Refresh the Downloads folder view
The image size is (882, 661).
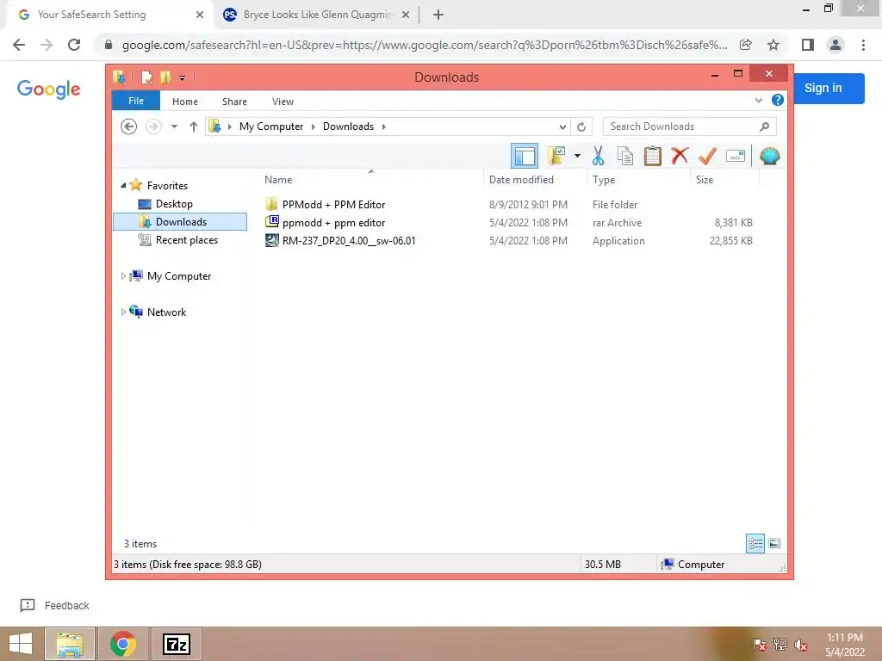(581, 127)
